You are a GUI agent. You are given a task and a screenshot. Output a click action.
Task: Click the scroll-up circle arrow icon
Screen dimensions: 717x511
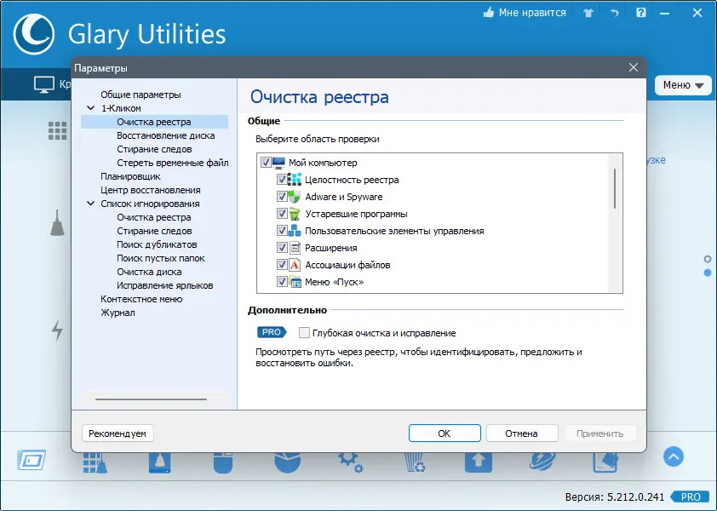673,456
